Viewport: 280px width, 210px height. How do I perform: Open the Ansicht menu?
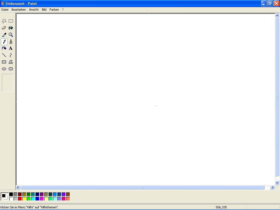34,10
